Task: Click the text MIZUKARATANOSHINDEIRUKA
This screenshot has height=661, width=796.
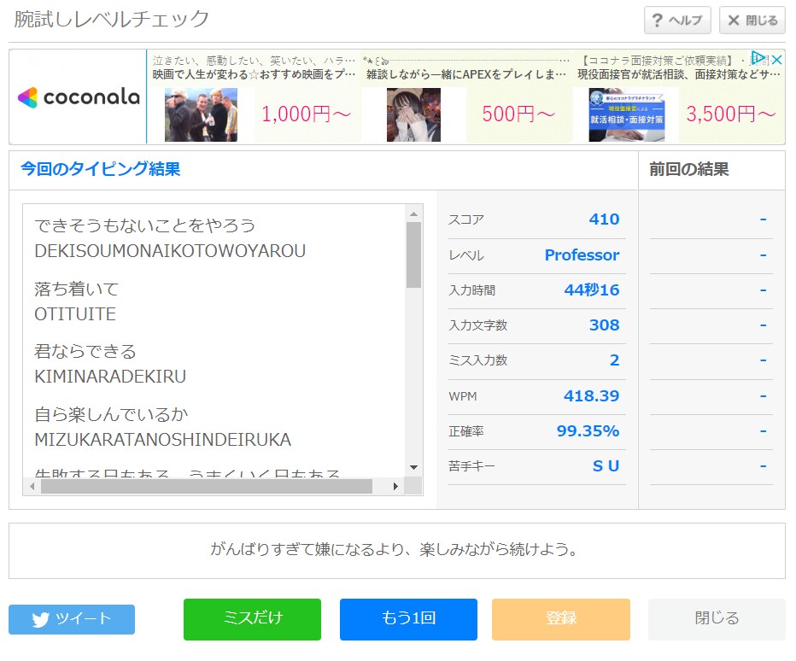Action: coord(163,439)
